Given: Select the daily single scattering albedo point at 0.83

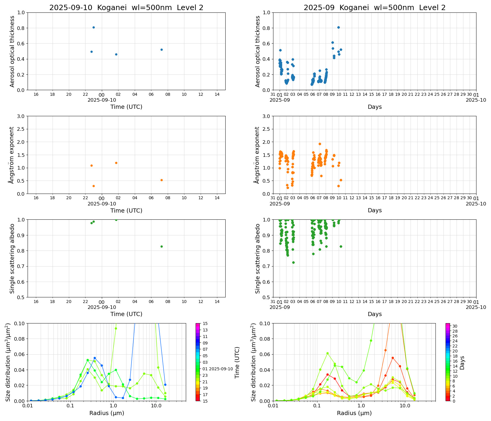Looking at the screenshot, I should (x=161, y=246).
